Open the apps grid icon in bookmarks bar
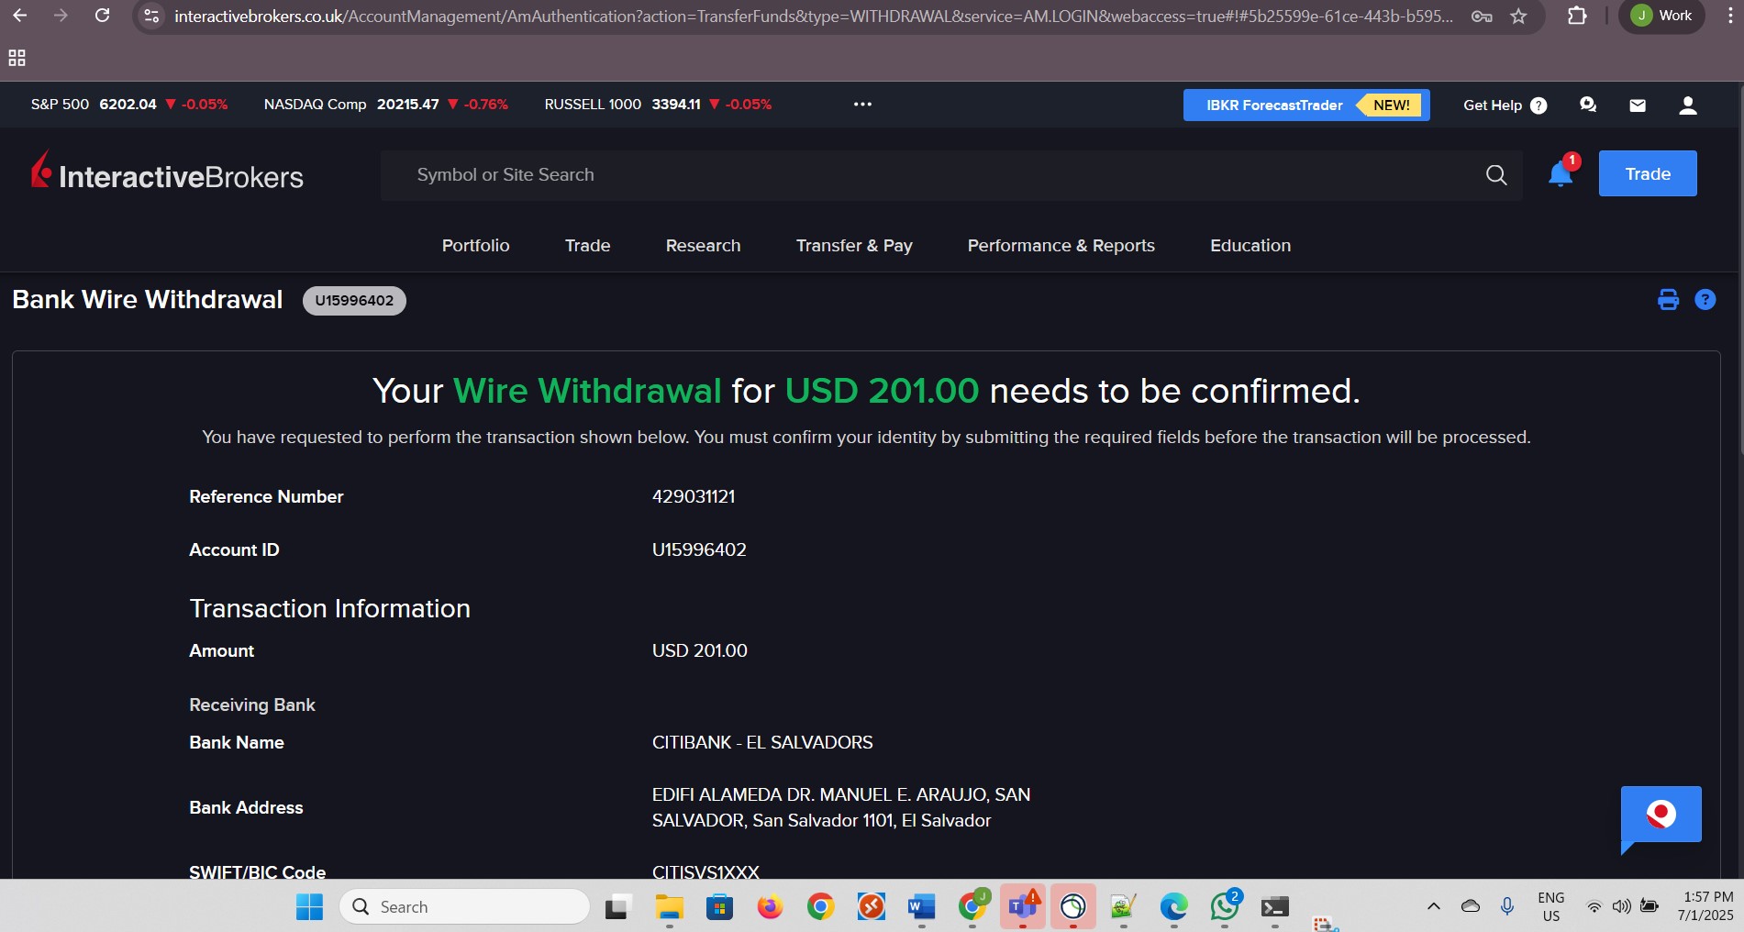The width and height of the screenshot is (1744, 932). (x=17, y=58)
